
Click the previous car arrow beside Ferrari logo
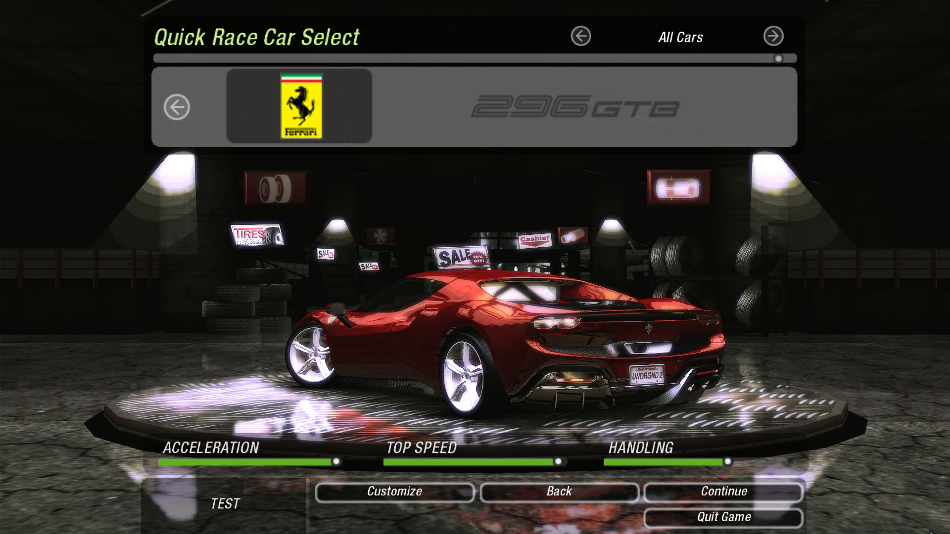click(x=177, y=107)
